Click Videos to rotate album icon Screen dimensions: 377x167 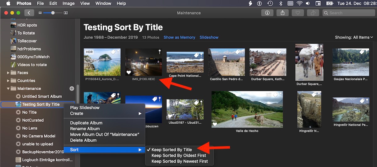[14, 65]
